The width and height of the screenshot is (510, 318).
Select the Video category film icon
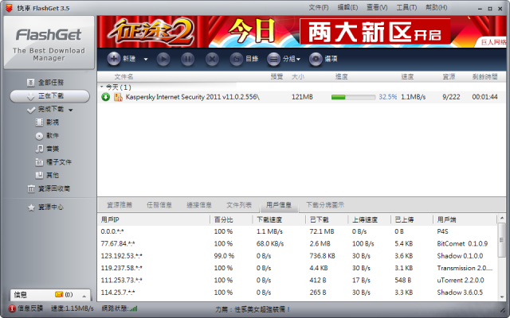pyautogui.click(x=39, y=122)
